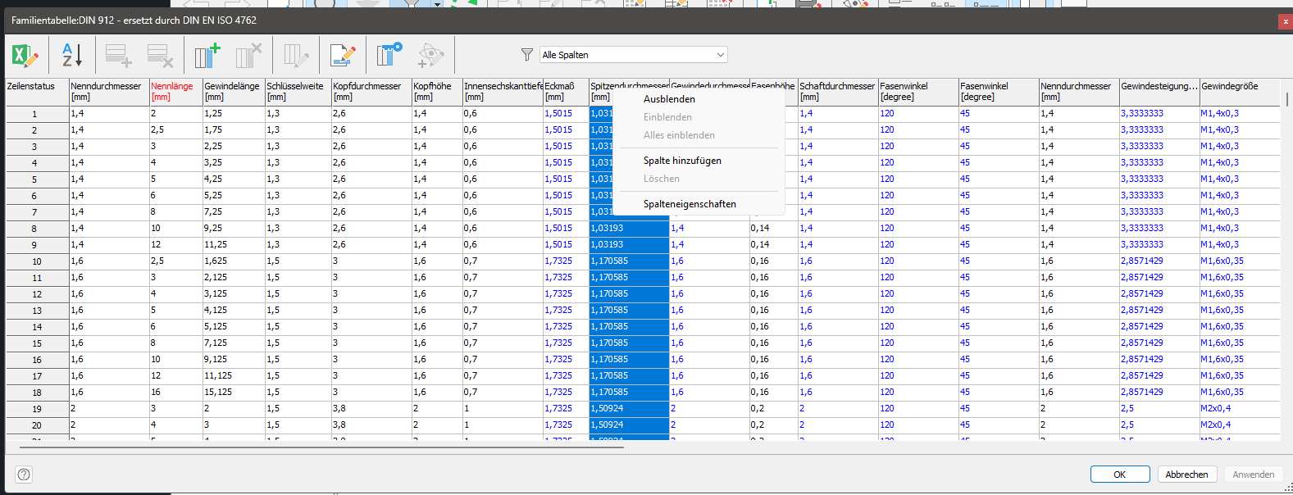Select the delete row icon

(x=161, y=56)
